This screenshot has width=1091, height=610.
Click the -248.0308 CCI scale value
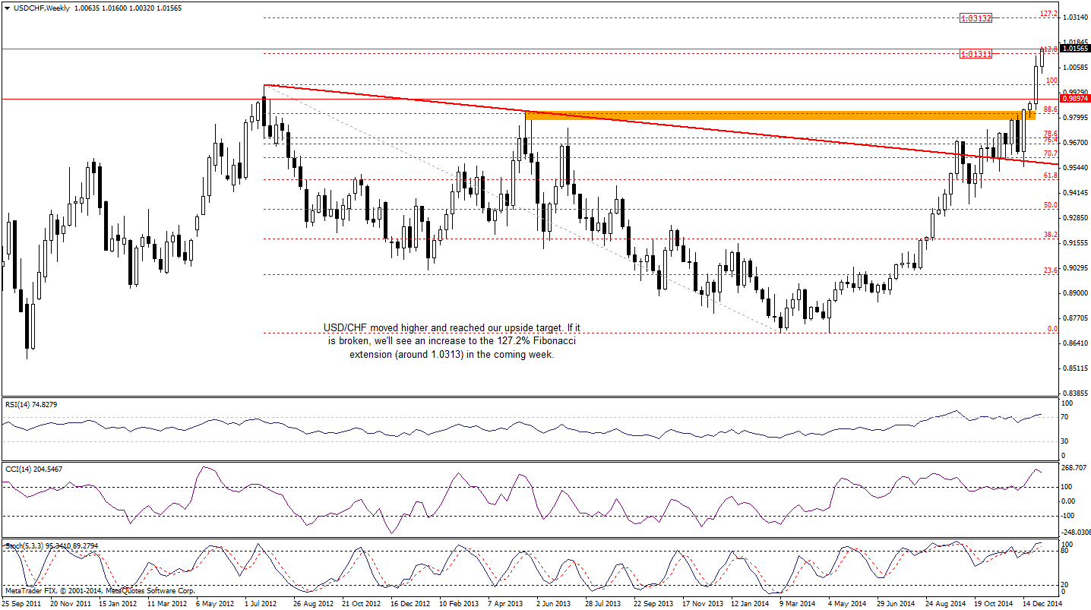(1076, 532)
